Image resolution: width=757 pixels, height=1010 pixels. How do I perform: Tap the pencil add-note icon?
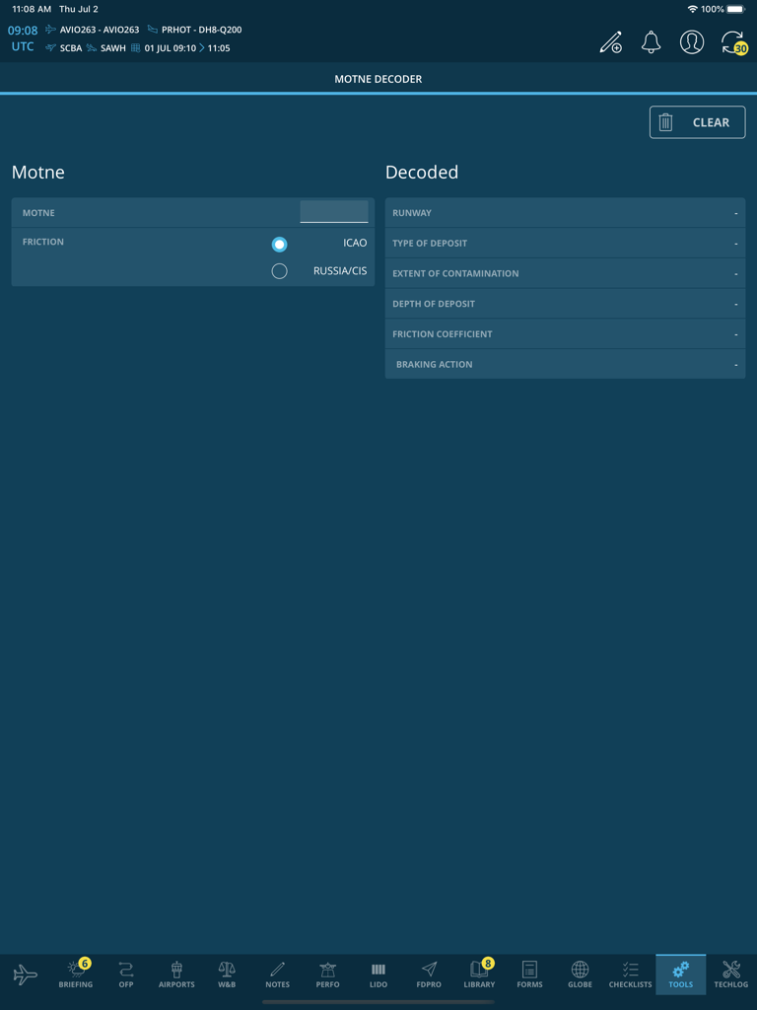(611, 42)
